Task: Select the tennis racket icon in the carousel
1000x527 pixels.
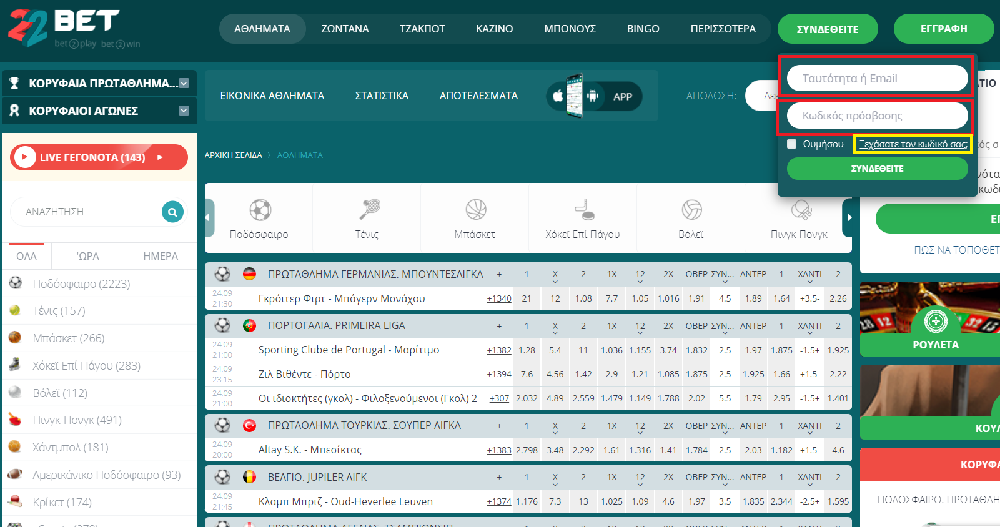Action: pos(369,210)
